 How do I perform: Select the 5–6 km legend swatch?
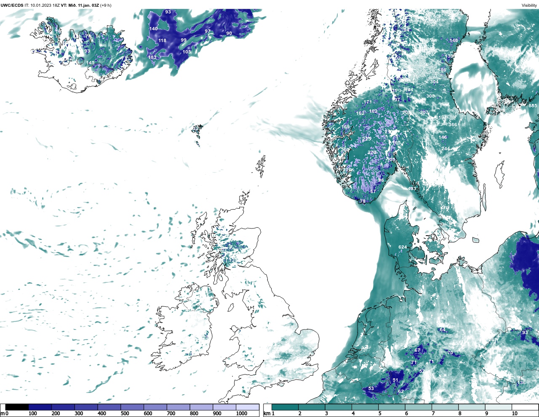[x=392, y=407]
